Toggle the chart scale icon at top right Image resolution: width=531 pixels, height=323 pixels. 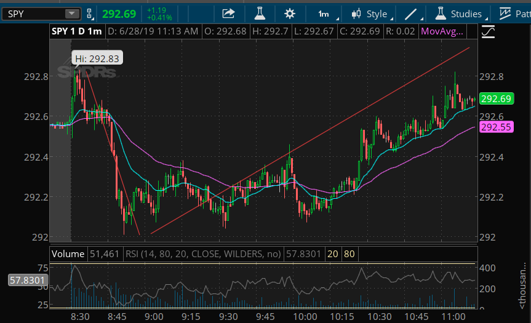pos(488,32)
